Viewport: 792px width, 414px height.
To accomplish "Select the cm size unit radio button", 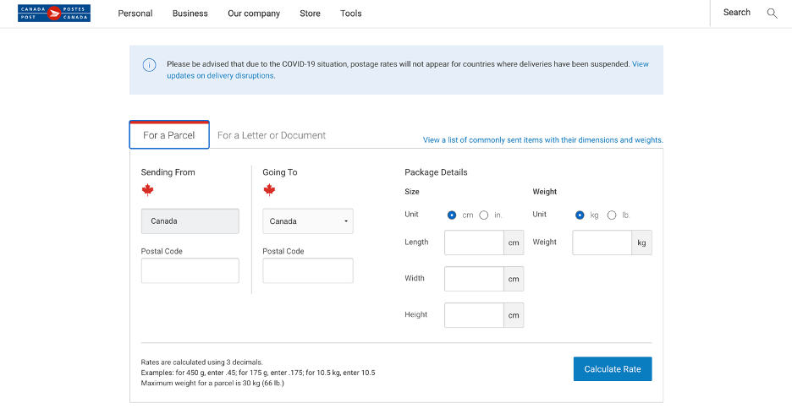I will tap(452, 215).
